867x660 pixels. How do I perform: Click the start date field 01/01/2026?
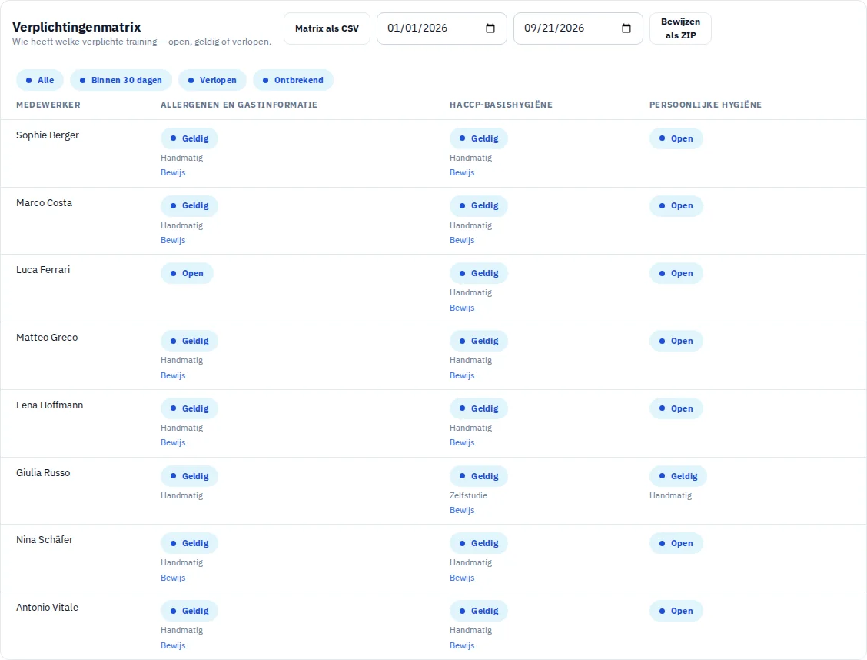click(441, 28)
